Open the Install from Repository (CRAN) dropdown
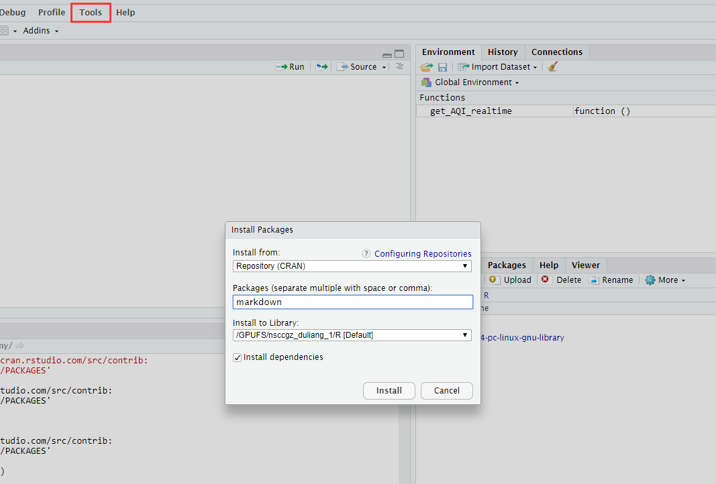Viewport: 716px width, 484px height. 352,266
